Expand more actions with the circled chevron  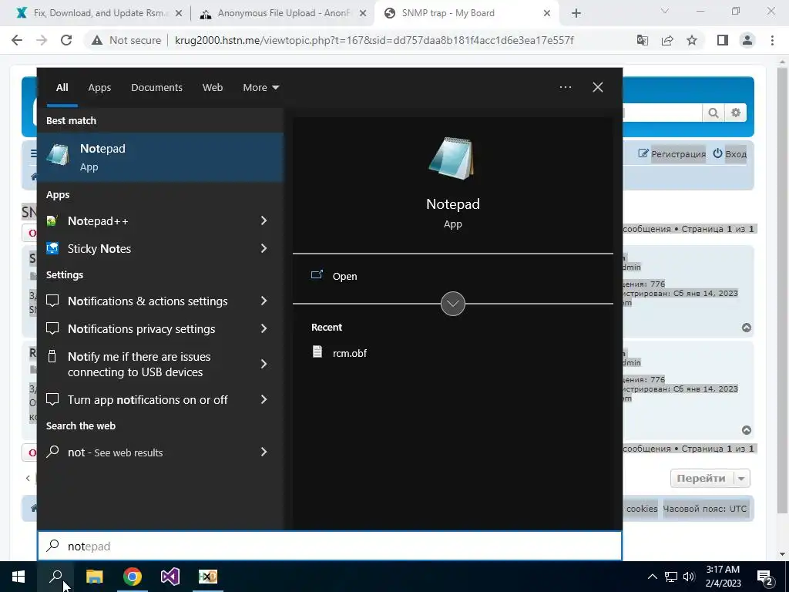pos(453,304)
